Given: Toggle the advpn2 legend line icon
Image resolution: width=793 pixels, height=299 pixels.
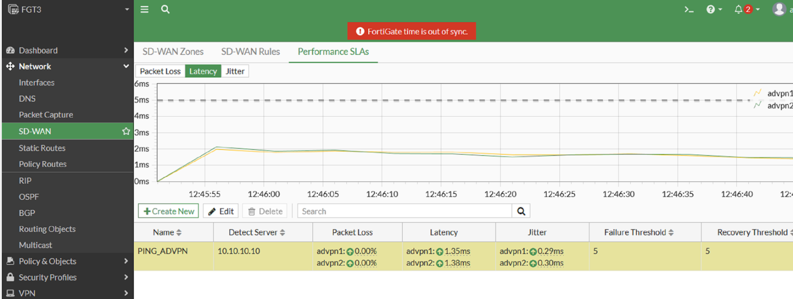Looking at the screenshot, I should pyautogui.click(x=757, y=105).
